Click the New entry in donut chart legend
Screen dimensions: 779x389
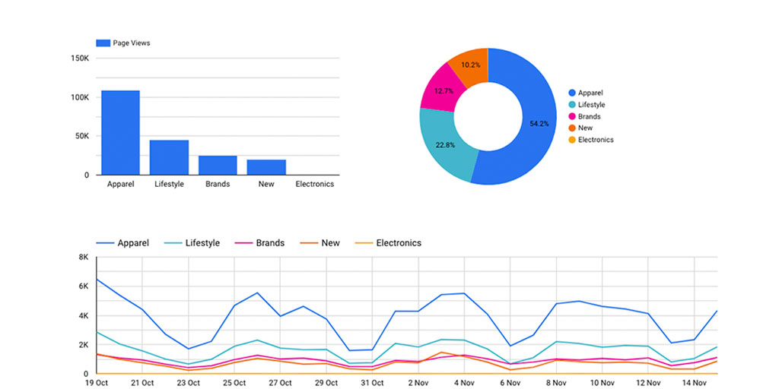pos(585,128)
